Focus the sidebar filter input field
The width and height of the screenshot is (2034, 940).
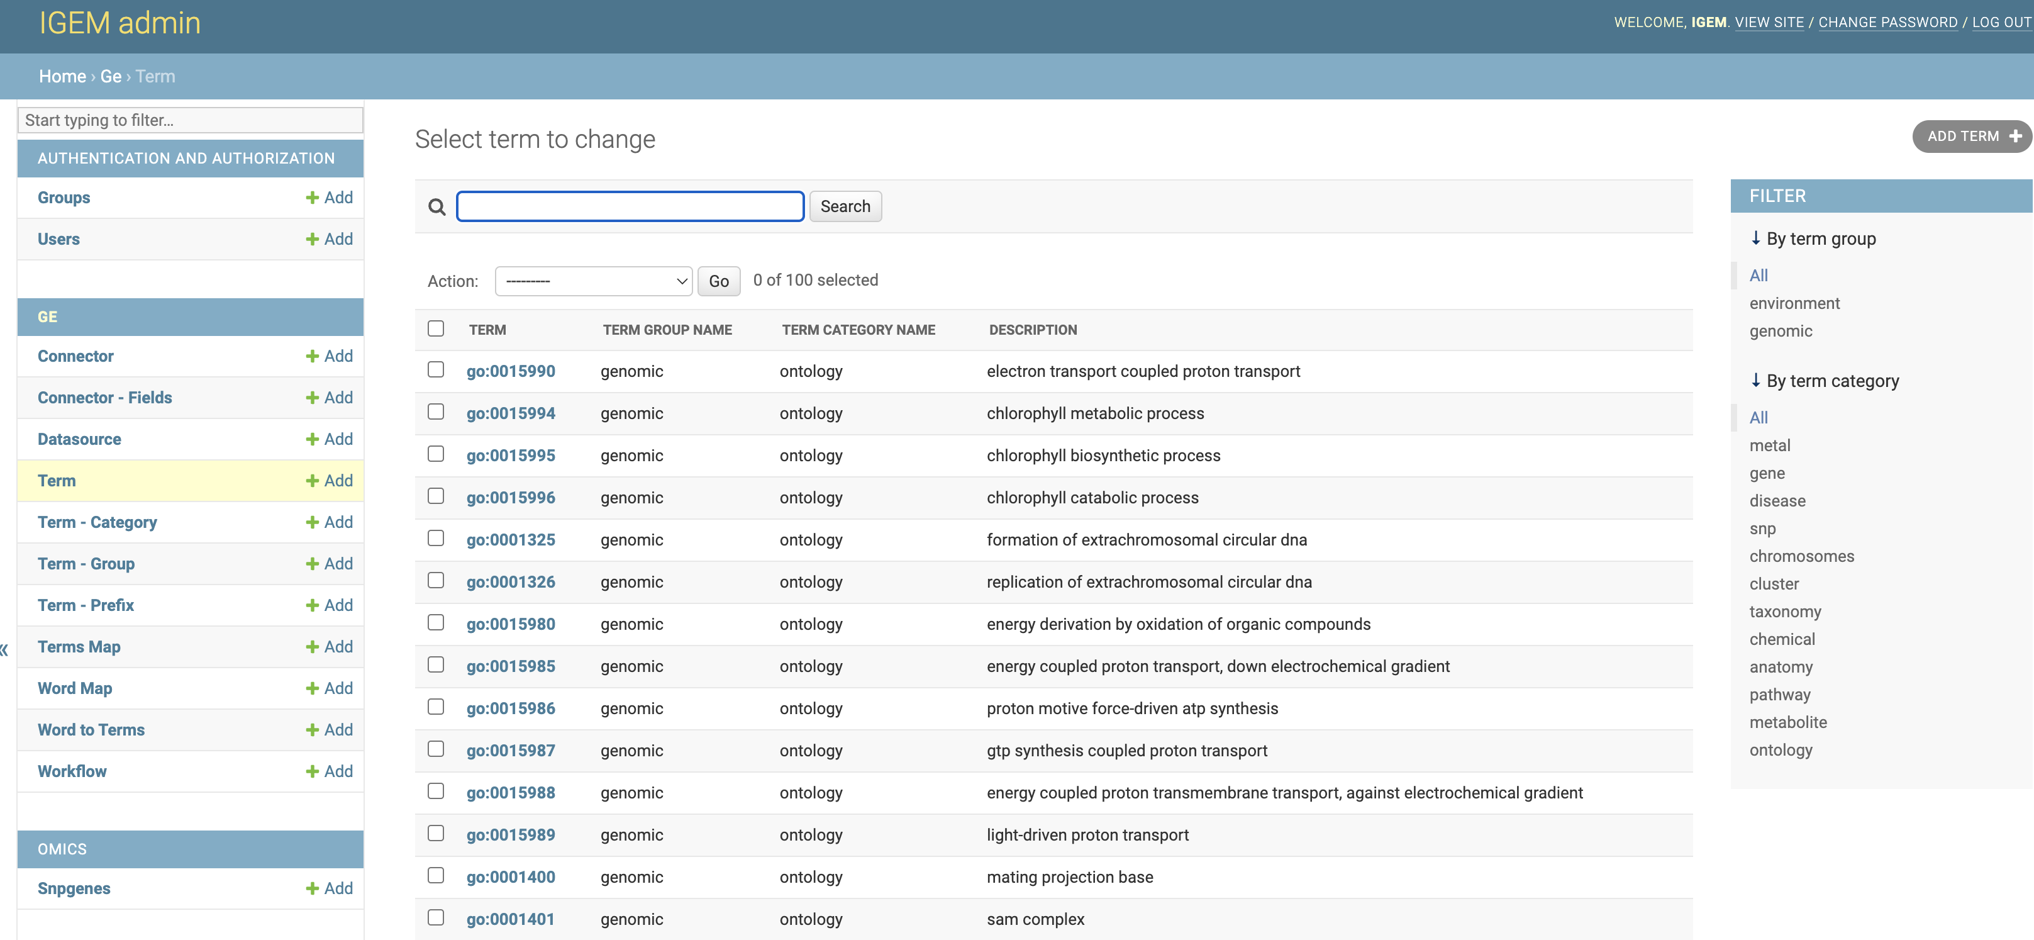[x=191, y=120]
